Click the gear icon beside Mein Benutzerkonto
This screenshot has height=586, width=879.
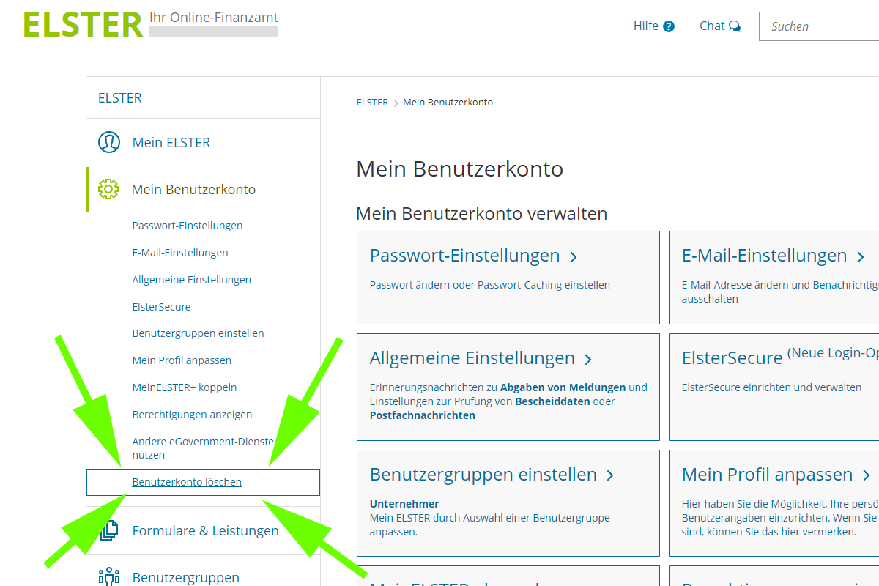tap(108, 189)
